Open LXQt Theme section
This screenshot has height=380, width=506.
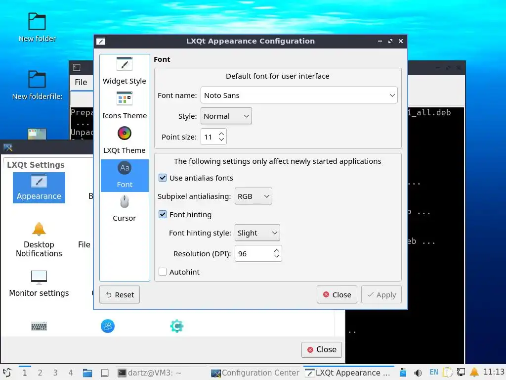124,140
